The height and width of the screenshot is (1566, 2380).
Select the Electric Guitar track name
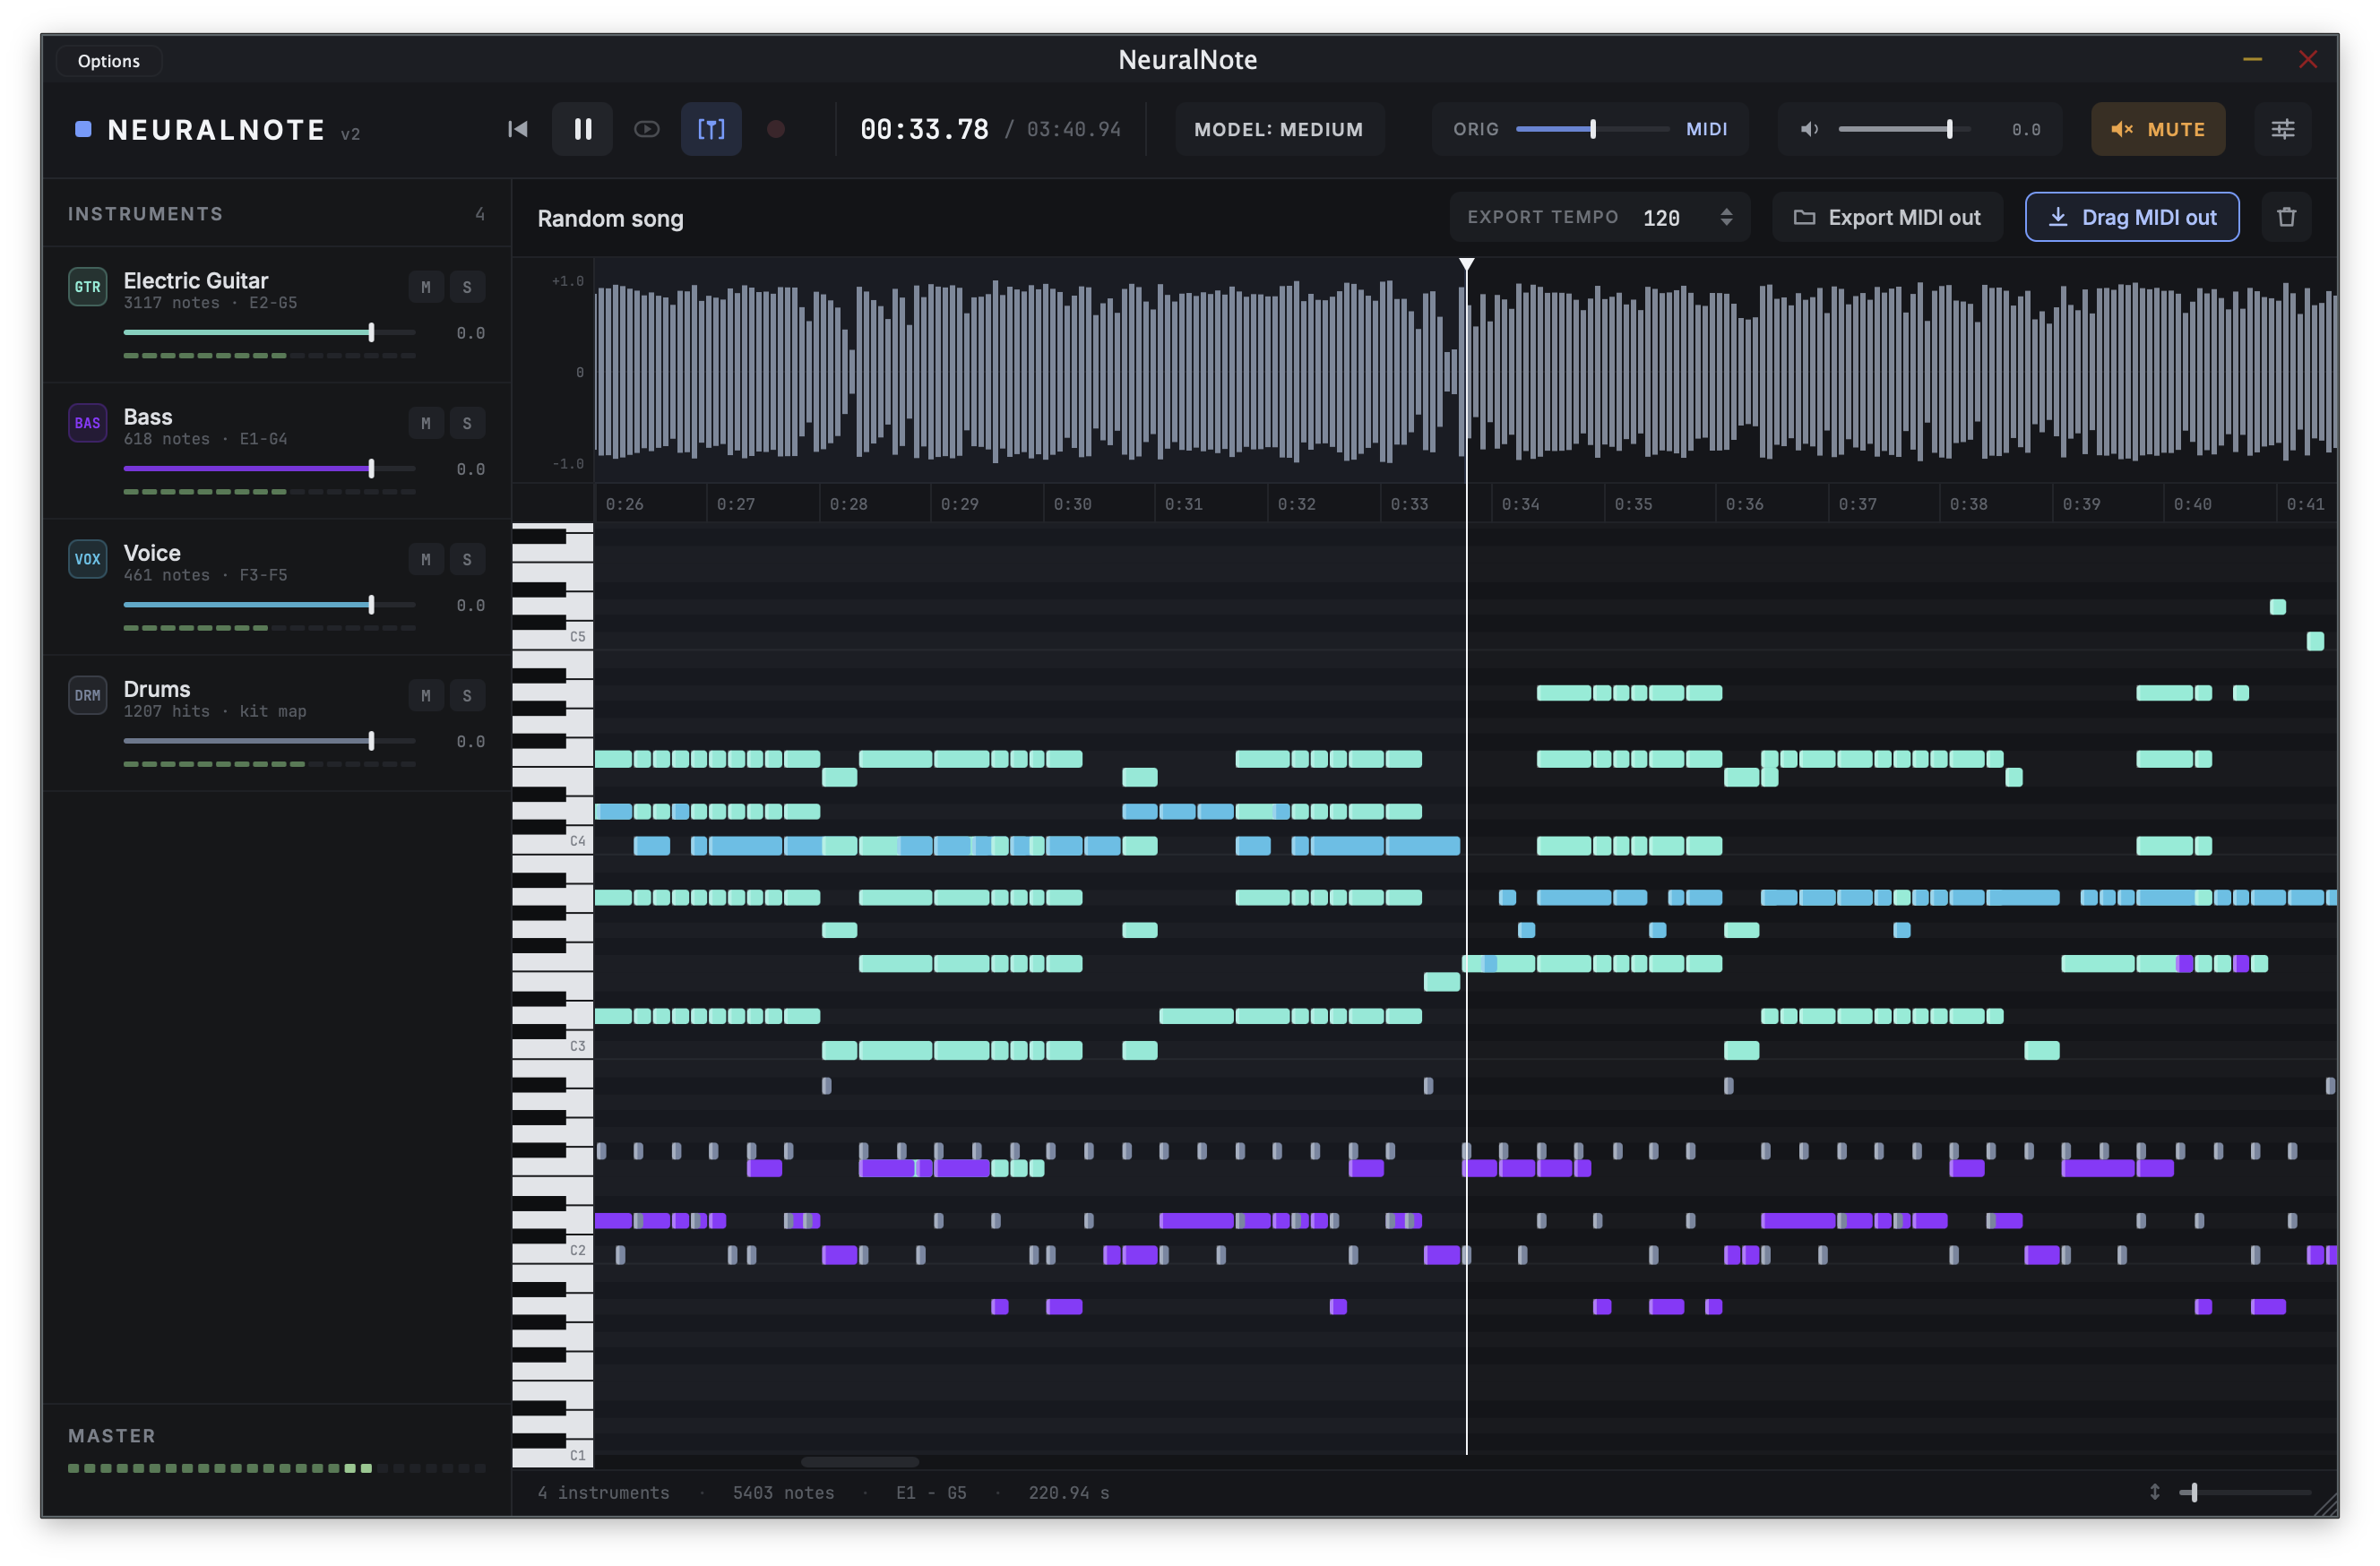tap(196, 280)
